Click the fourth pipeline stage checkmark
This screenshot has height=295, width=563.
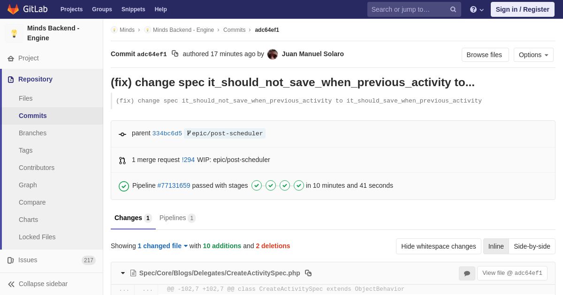(299, 185)
